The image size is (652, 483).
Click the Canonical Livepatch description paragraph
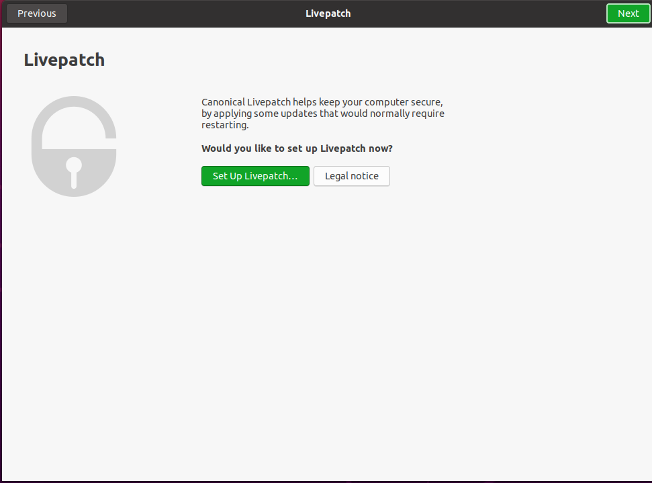[323, 114]
